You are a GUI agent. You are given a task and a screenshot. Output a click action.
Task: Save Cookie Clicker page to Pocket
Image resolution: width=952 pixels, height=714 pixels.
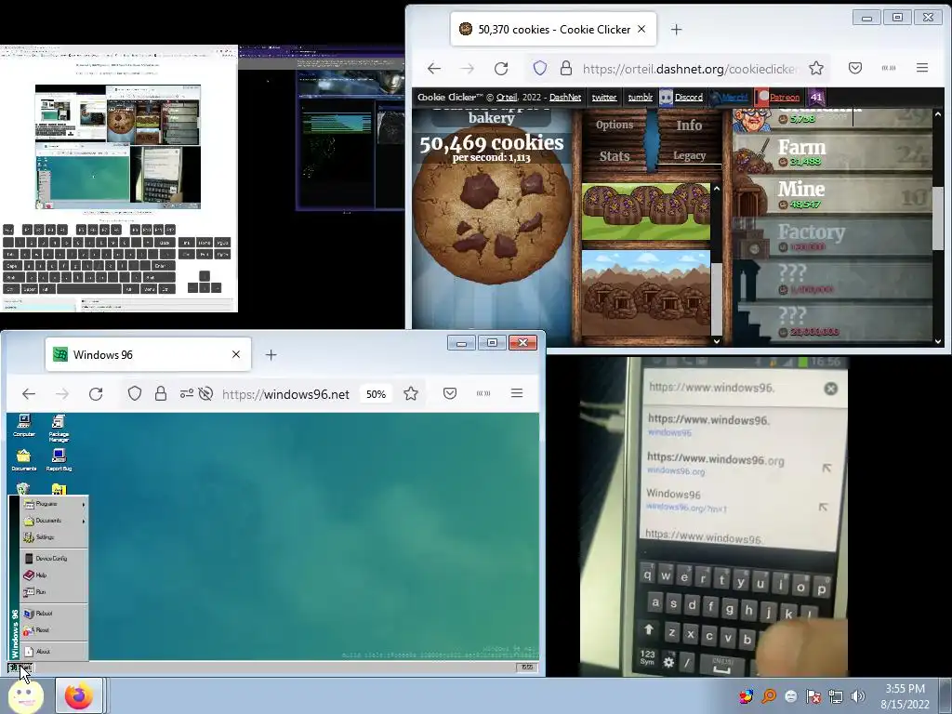pos(855,68)
